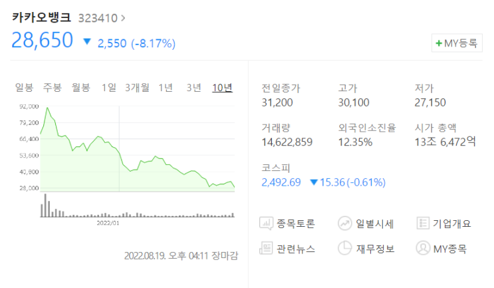Click the 종목토론 discussion icon

pyautogui.click(x=266, y=223)
